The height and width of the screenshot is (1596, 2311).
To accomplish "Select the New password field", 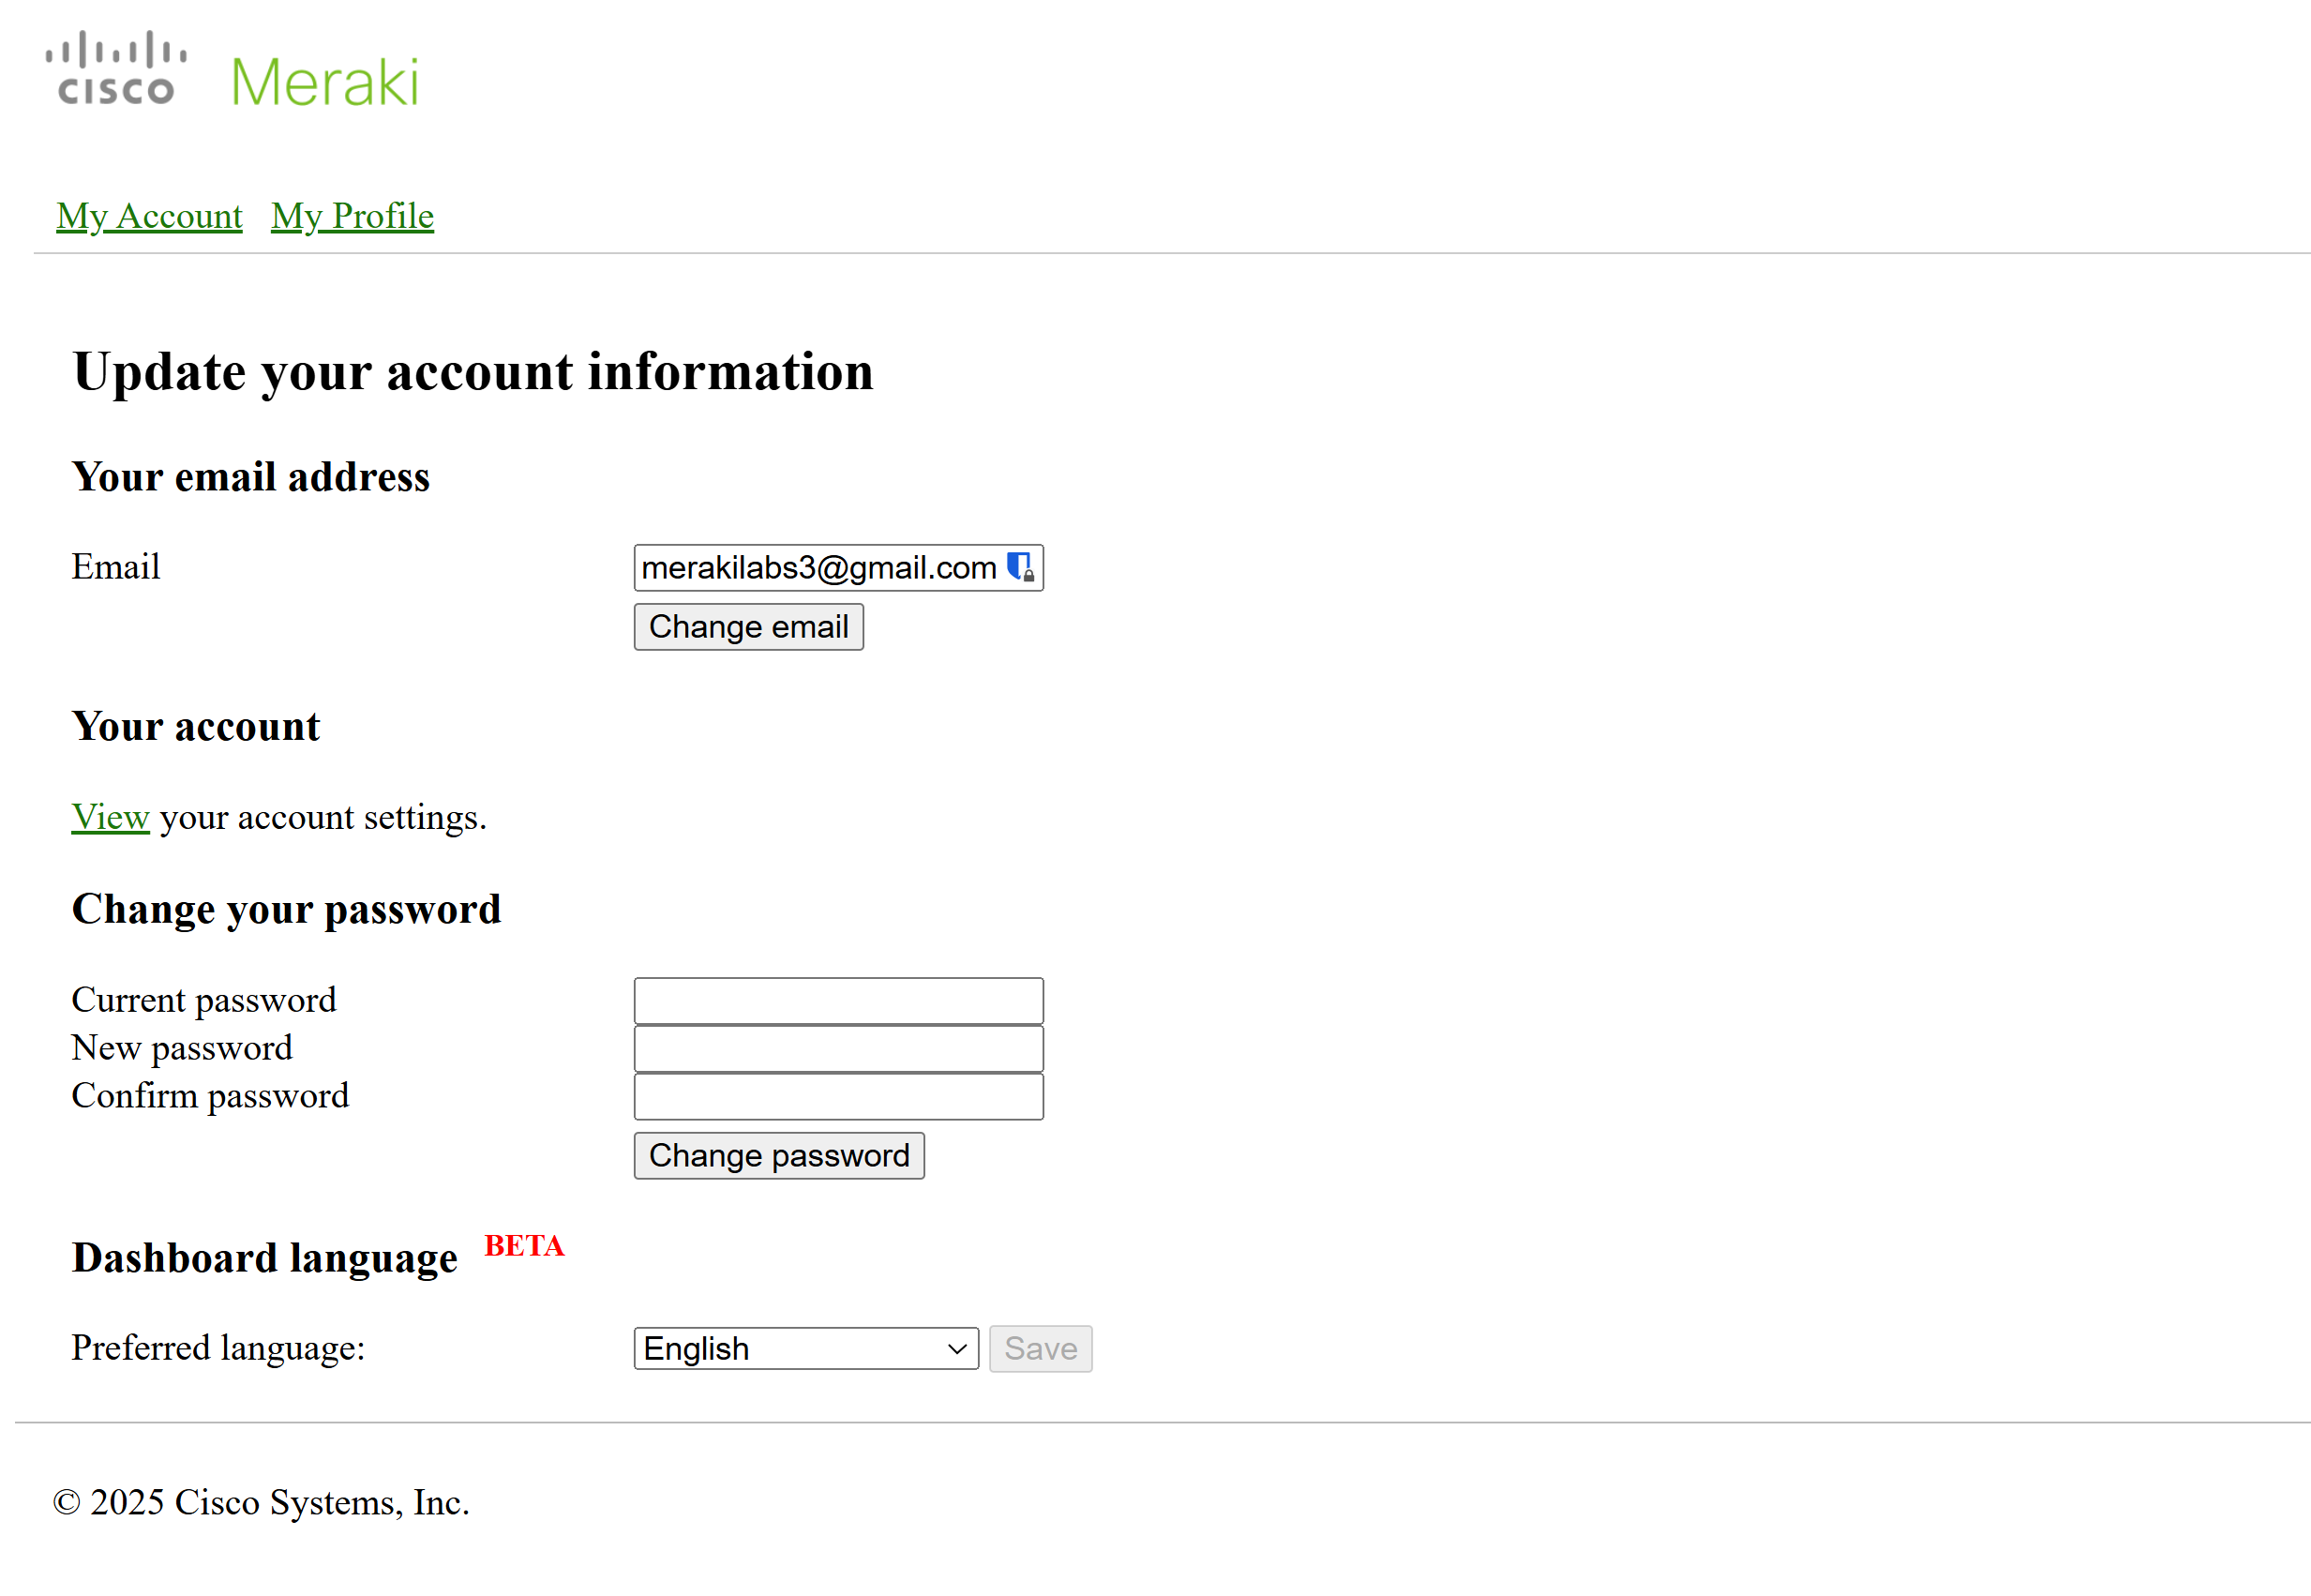I will [x=837, y=1049].
